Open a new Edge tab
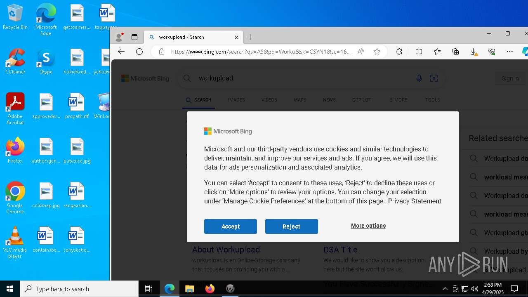The width and height of the screenshot is (528, 297). (250, 37)
